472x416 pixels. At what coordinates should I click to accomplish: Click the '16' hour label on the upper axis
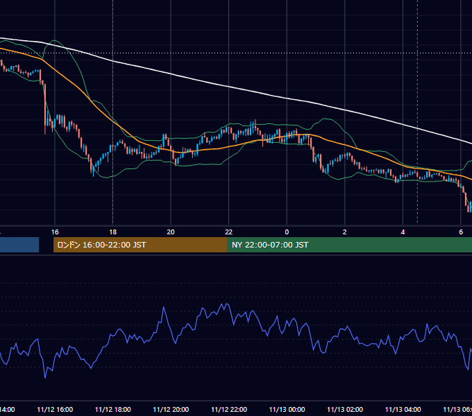pos(55,232)
